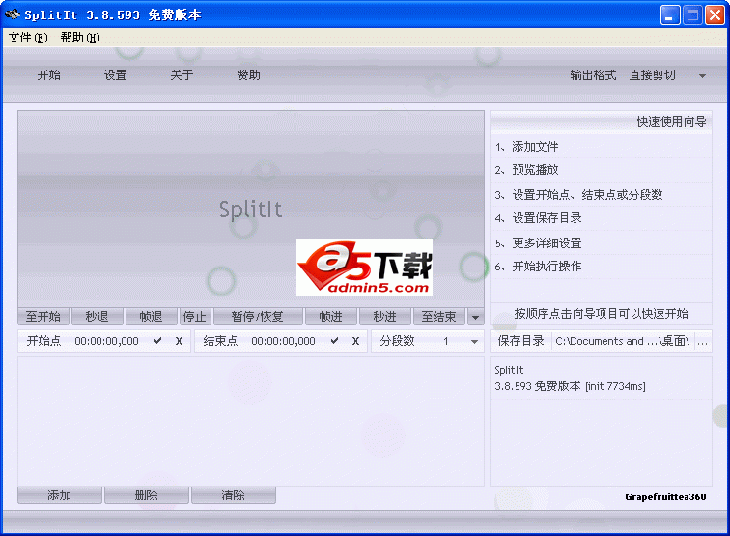Step forward one second with 秒进

click(x=385, y=317)
